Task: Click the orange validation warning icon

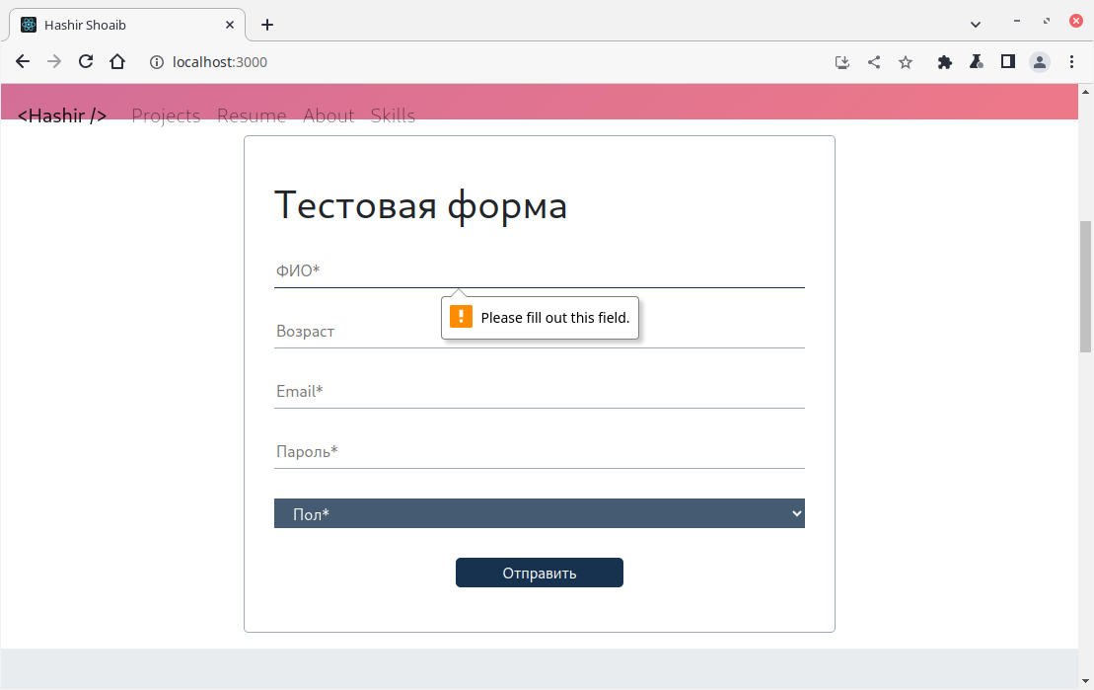Action: point(461,316)
